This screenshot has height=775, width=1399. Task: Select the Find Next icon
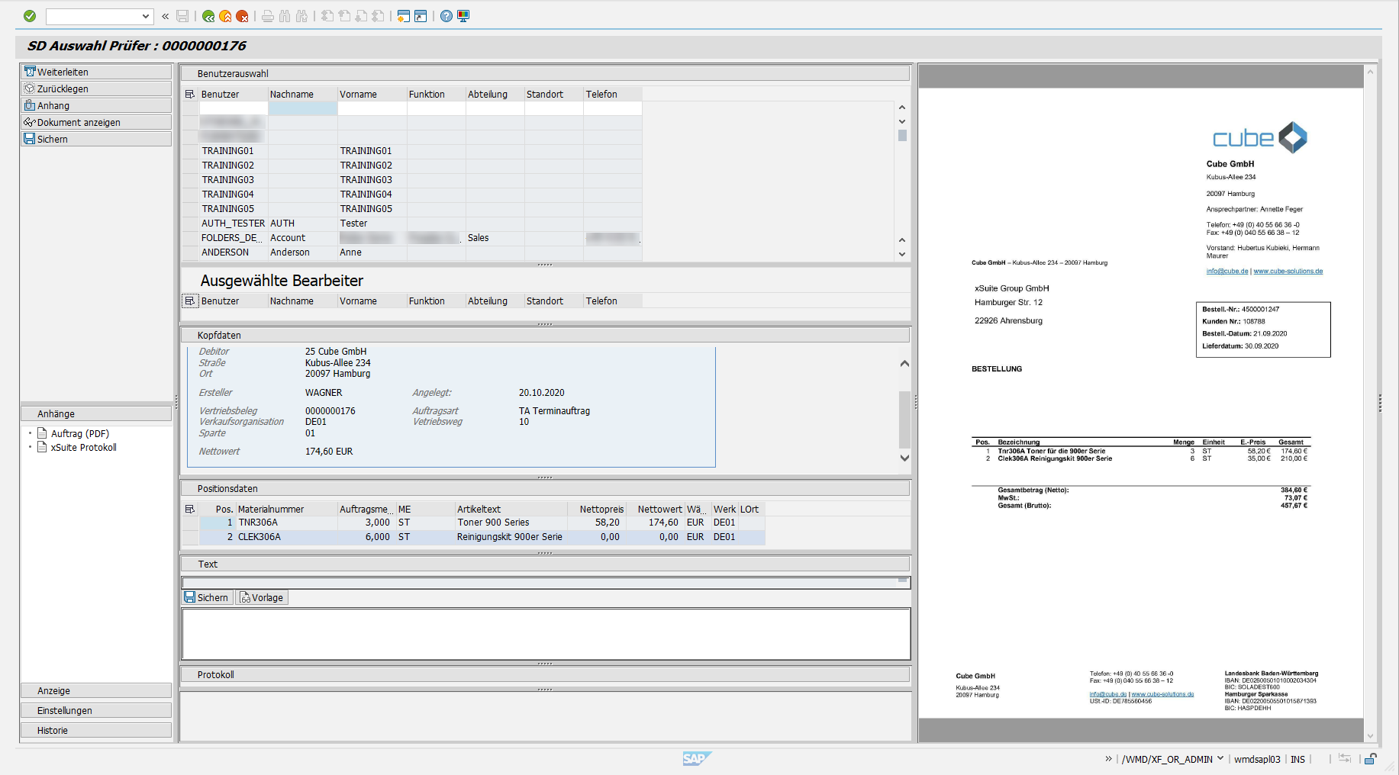(302, 15)
